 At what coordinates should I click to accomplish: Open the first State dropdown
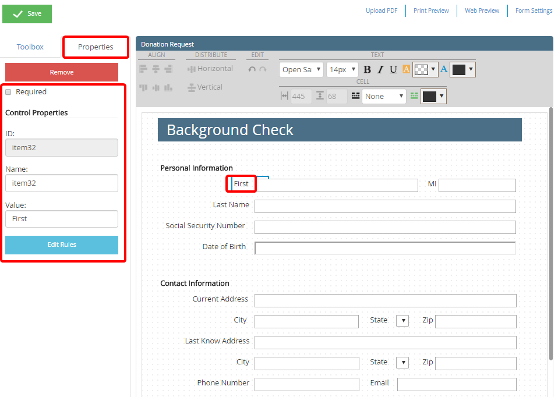point(402,321)
